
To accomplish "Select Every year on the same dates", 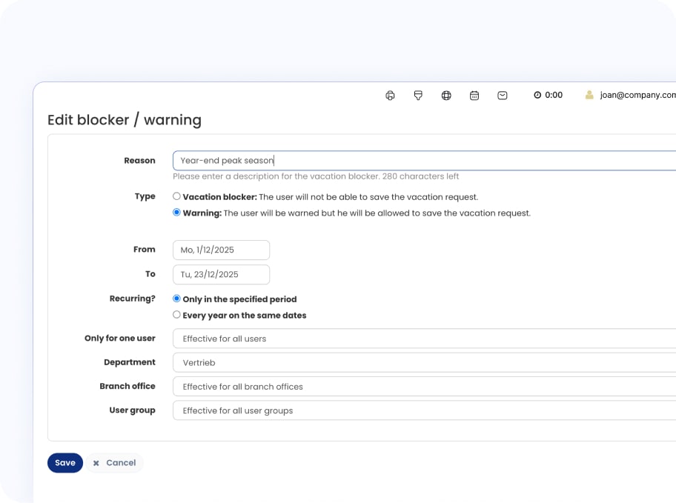I will pyautogui.click(x=176, y=315).
